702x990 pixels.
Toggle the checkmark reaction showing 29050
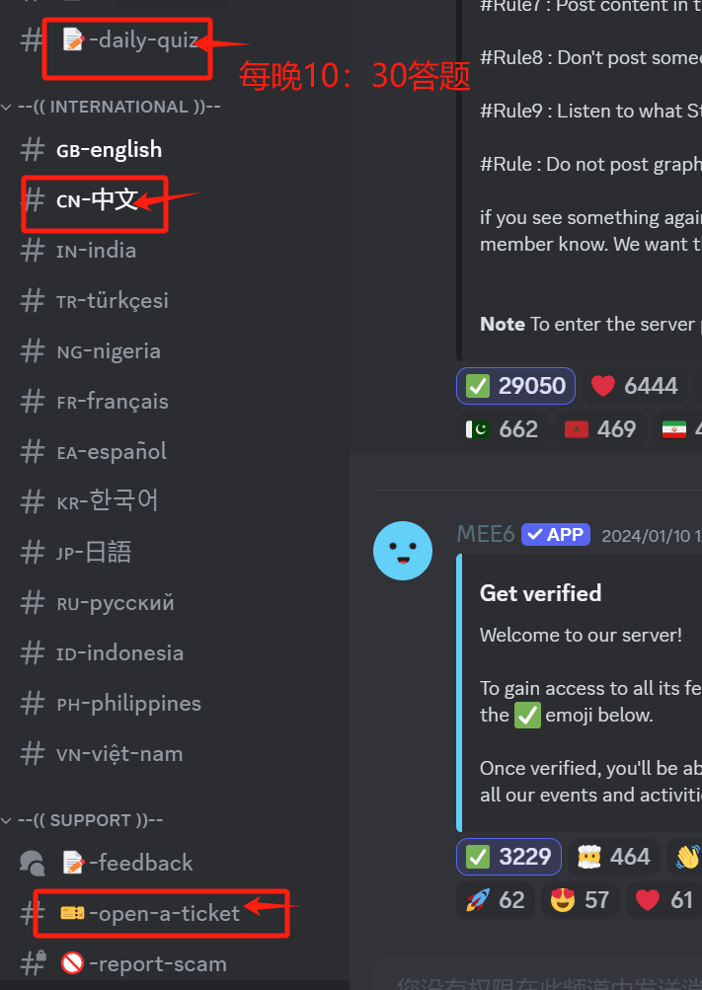tap(515, 386)
